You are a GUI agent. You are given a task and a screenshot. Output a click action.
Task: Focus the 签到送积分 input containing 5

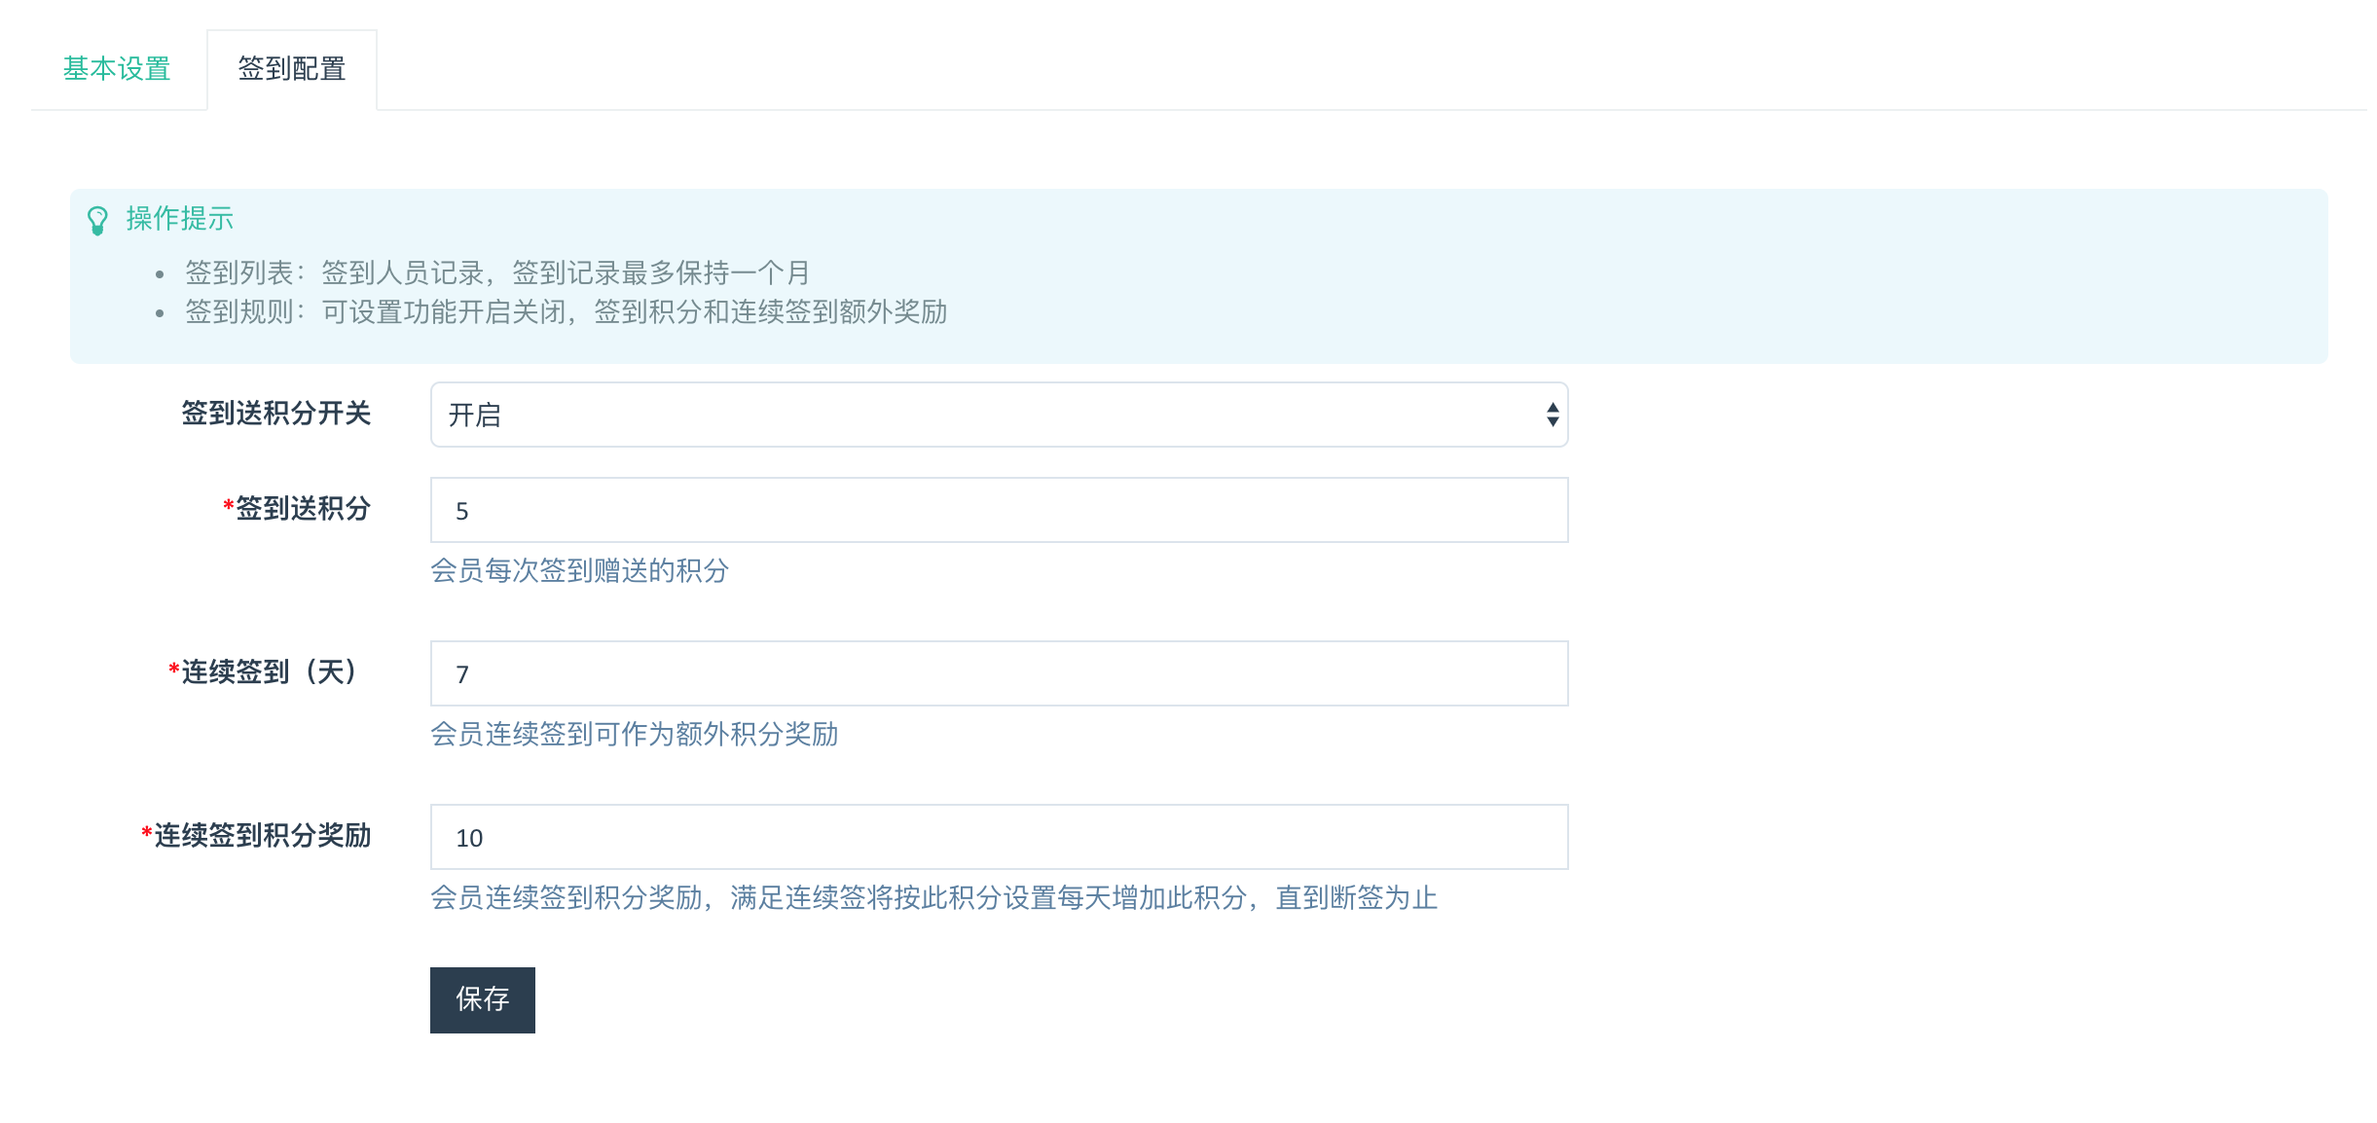pyautogui.click(x=999, y=510)
